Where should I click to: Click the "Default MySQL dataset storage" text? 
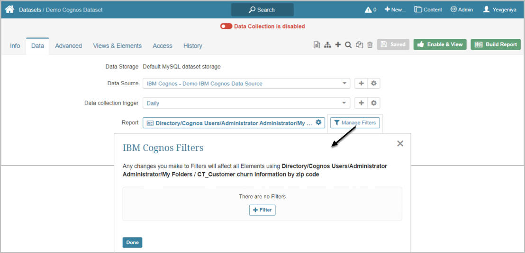coord(182,67)
